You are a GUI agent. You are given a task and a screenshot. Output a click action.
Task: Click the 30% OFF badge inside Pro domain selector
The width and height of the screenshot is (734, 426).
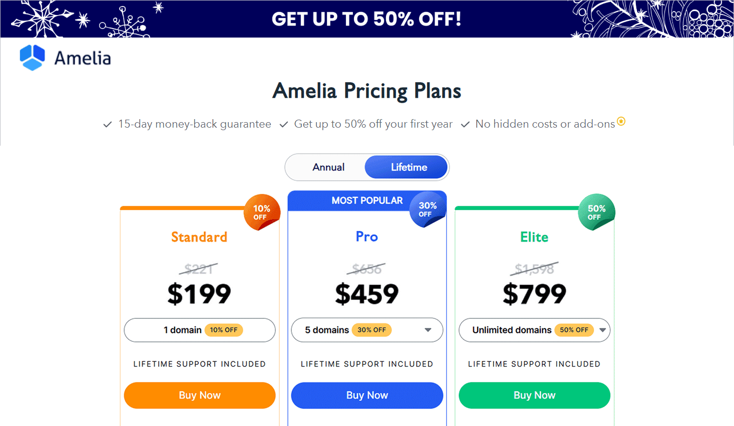372,330
